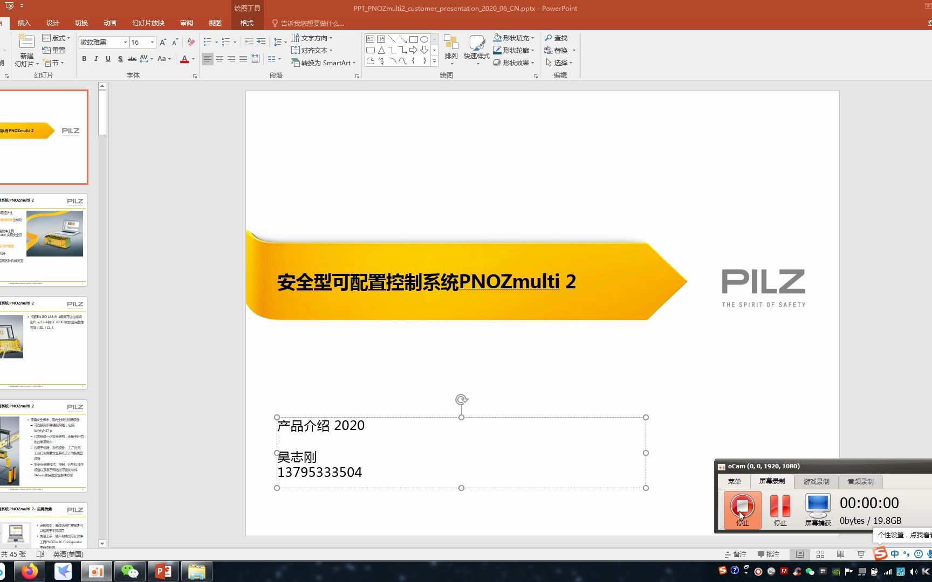Switch to the Review (审阅) ribbon tab

tap(187, 23)
